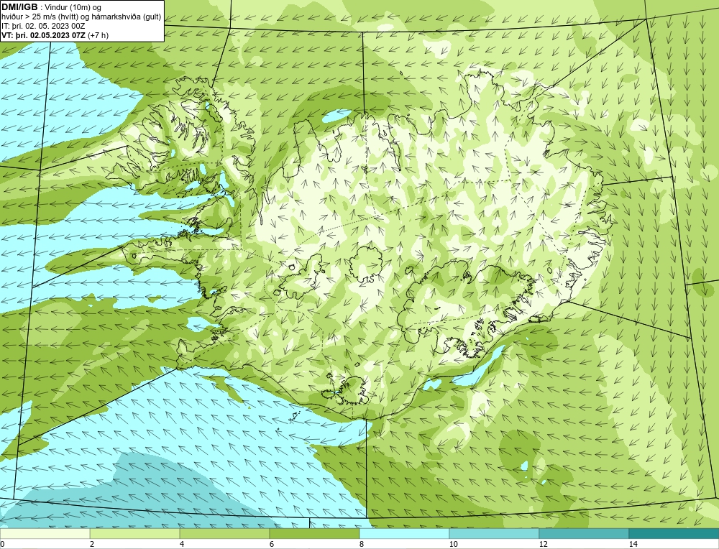Click the light cyan 8–10 m/s legend swatch
This screenshot has height=549, width=719.
click(404, 533)
